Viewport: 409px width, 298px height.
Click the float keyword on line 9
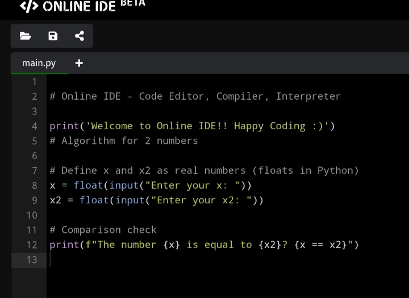point(94,200)
